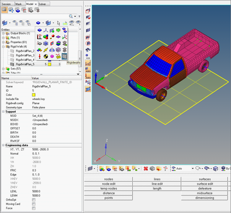Open the node edit panel
Viewport: 231px width, 213px height.
(109, 184)
